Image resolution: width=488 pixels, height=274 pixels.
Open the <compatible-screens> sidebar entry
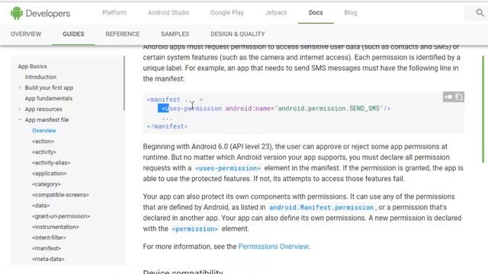pyautogui.click(x=60, y=195)
